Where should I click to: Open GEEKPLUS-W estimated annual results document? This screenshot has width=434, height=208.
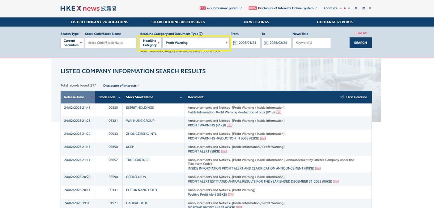[x=260, y=182]
